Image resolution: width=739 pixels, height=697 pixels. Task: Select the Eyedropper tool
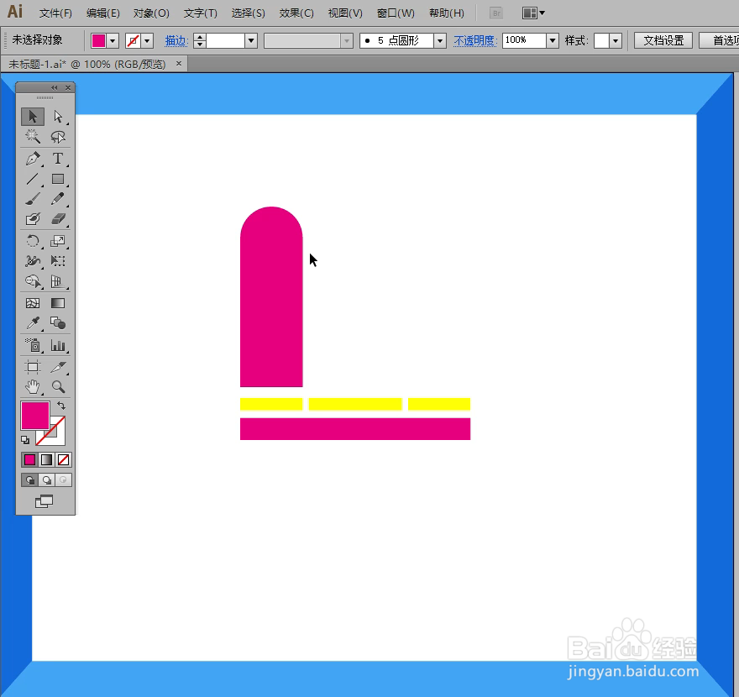(x=33, y=323)
